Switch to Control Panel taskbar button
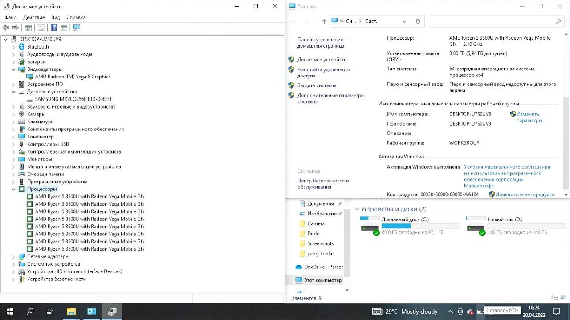The image size is (570, 320). pyautogui.click(x=92, y=312)
